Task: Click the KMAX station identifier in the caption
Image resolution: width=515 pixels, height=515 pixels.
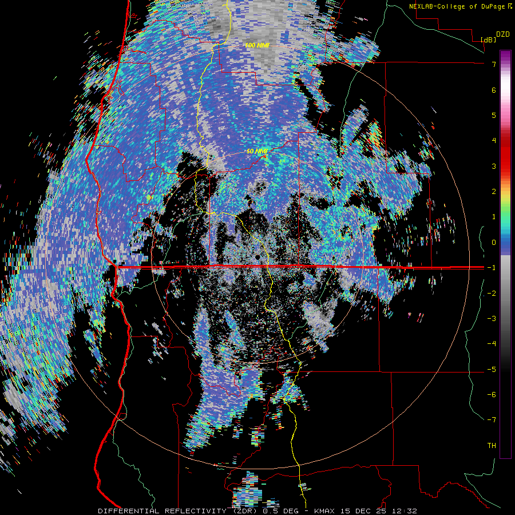Action: pos(324,511)
